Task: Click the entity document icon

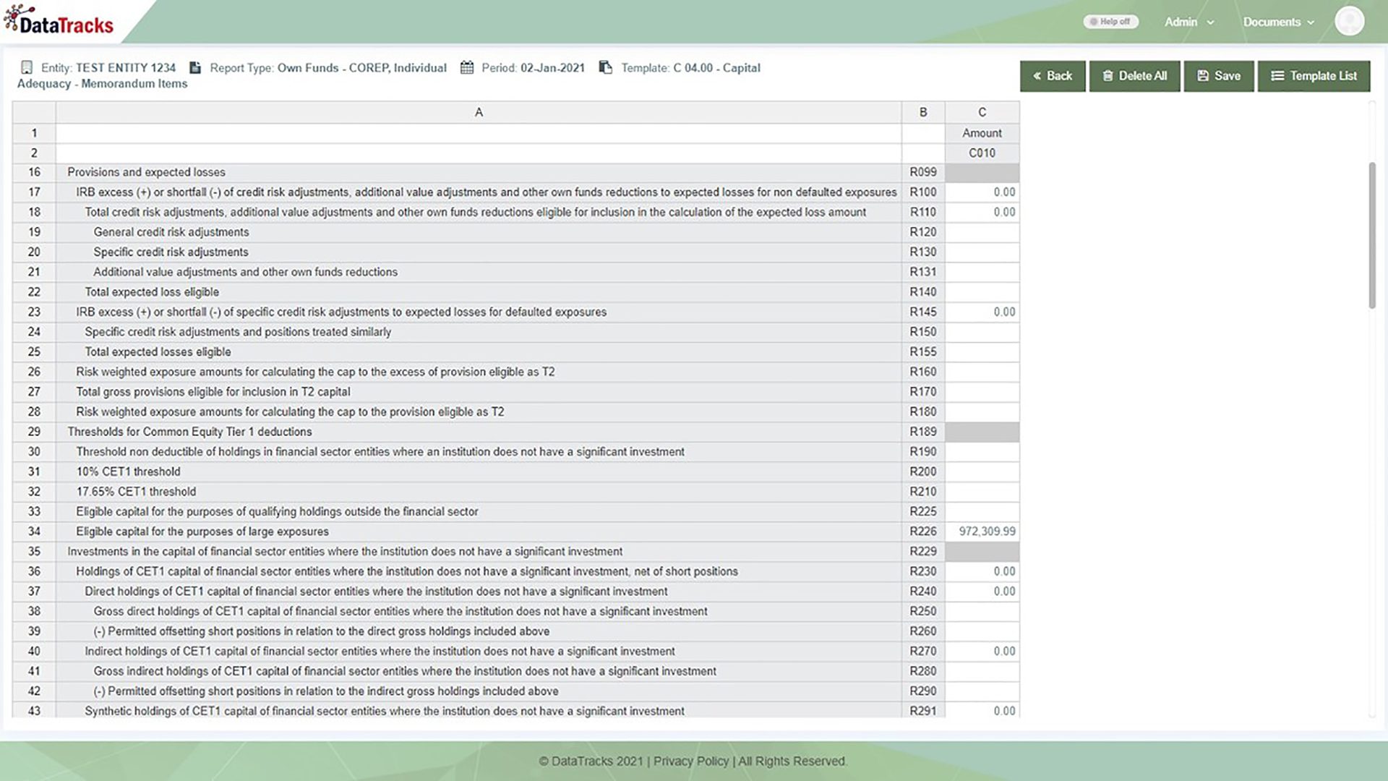Action: pos(27,67)
